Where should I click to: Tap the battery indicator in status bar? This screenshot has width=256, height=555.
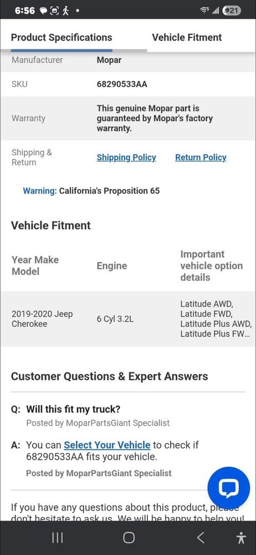coord(232,11)
